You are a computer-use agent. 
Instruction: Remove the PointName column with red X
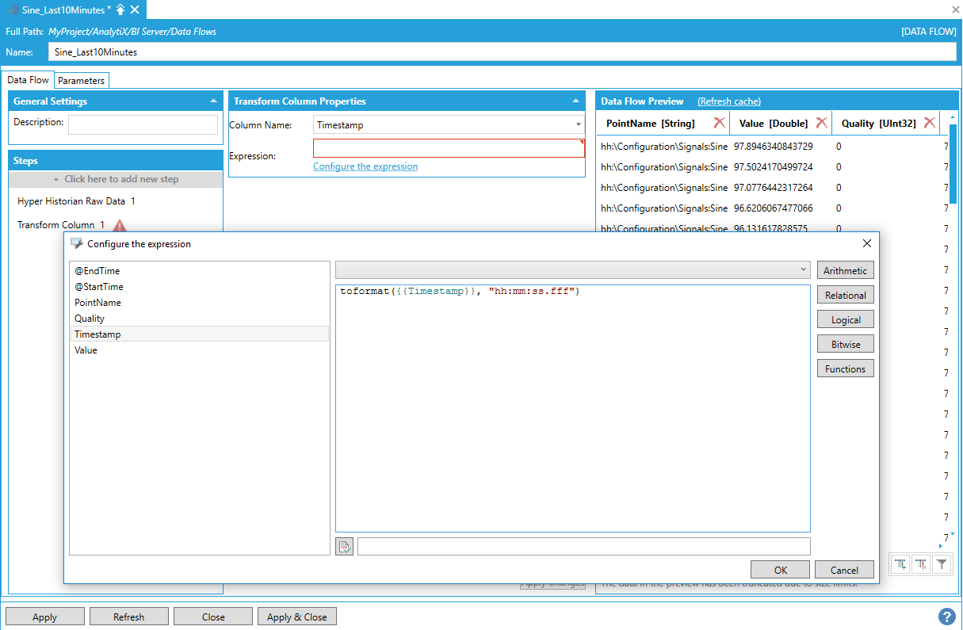click(719, 123)
